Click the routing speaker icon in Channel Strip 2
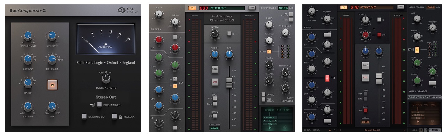 tap(285, 127)
